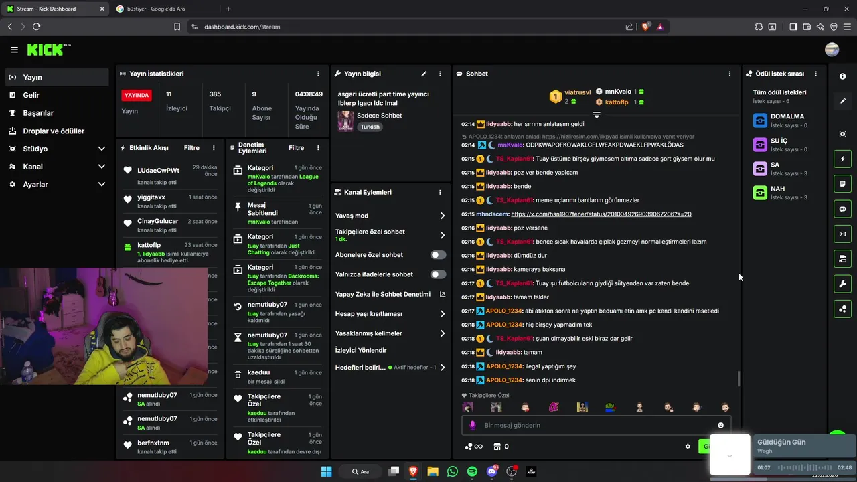Open Filtre in Denetim Eylemleri panel
The image size is (857, 482).
[296, 148]
